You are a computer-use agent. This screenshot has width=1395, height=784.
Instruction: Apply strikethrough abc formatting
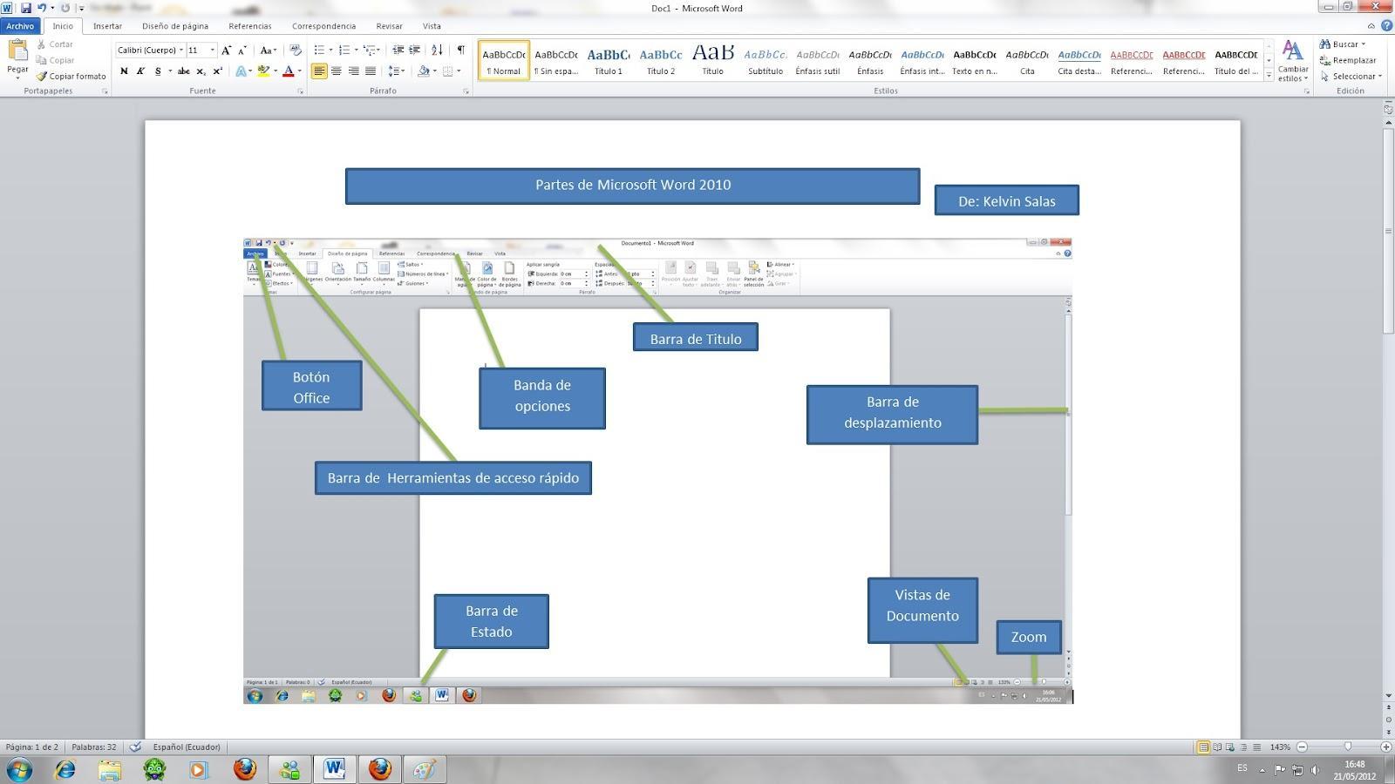point(183,71)
